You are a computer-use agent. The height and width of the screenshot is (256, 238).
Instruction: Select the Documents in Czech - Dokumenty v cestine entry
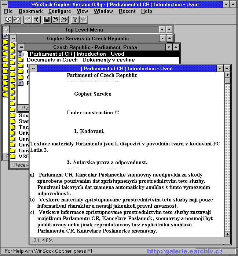81,60
